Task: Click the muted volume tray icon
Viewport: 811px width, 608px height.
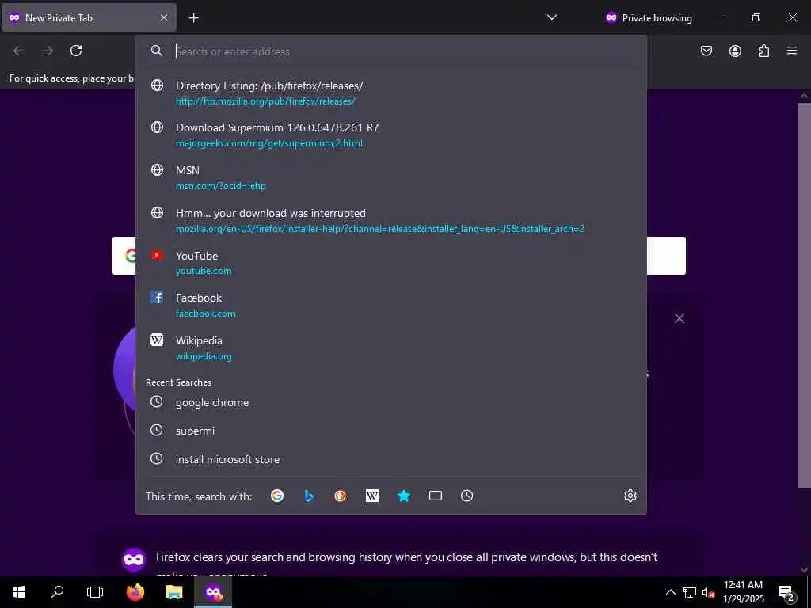Action: pyautogui.click(x=708, y=592)
